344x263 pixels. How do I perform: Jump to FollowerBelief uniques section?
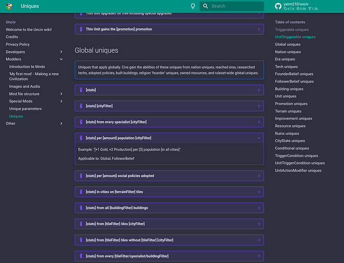coord(294,82)
